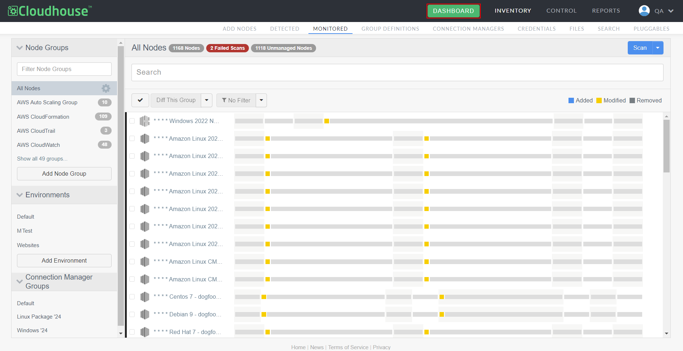683x351 pixels.
Task: Click the gray Removed legend swatch
Action: coord(632,101)
